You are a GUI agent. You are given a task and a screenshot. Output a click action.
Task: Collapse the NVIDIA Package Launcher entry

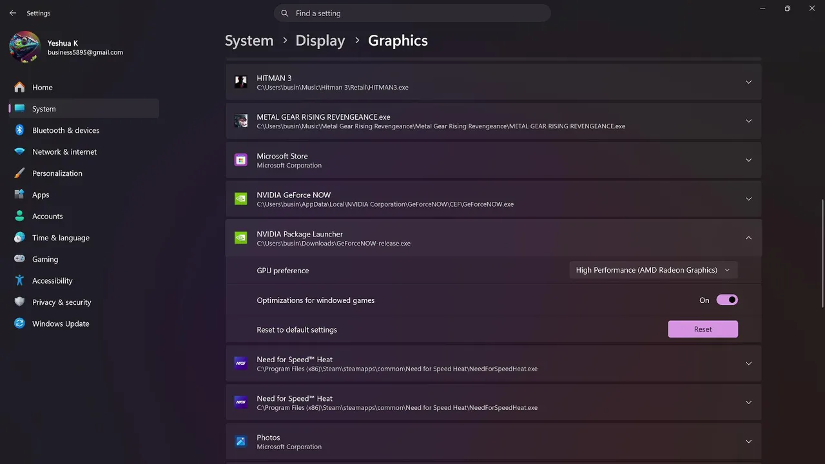[748, 238]
